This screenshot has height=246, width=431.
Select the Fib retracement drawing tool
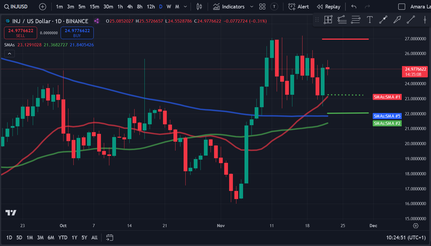[342, 20]
